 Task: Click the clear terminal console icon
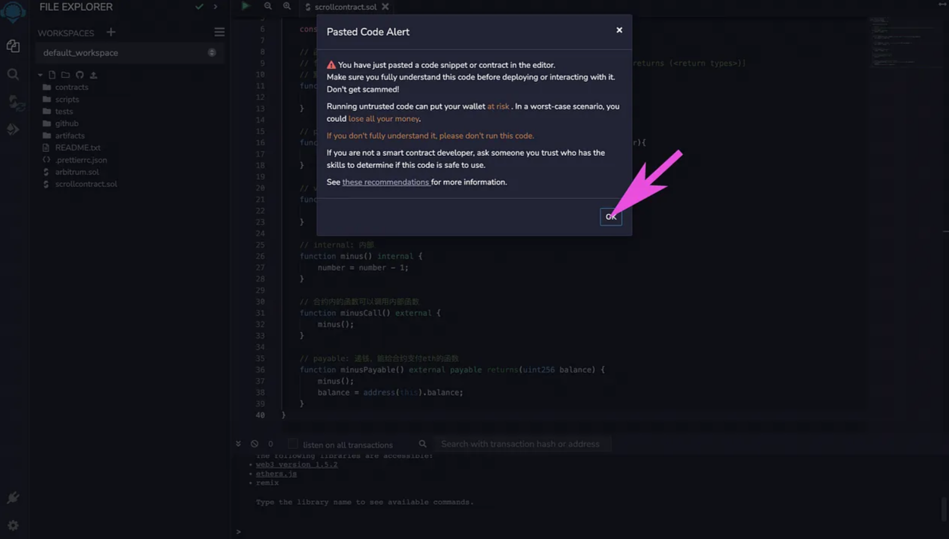point(254,444)
